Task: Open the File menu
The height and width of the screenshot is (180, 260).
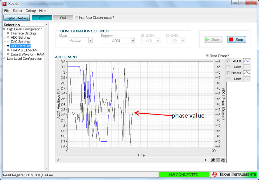Action: pos(7,11)
